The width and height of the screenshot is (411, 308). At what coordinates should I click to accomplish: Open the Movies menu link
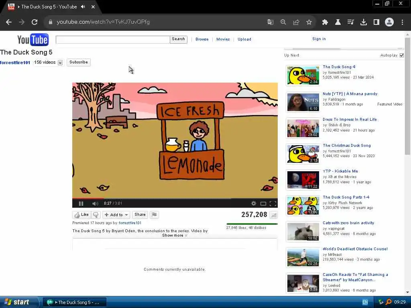pyautogui.click(x=223, y=39)
